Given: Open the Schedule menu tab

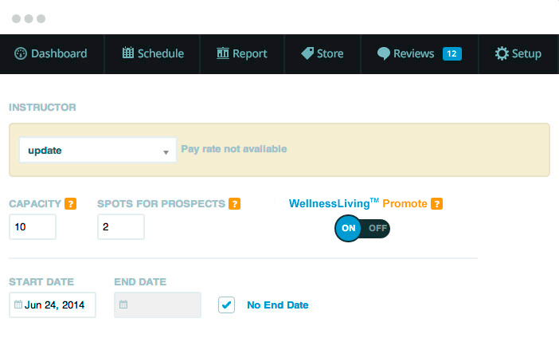Looking at the screenshot, I should (x=153, y=54).
